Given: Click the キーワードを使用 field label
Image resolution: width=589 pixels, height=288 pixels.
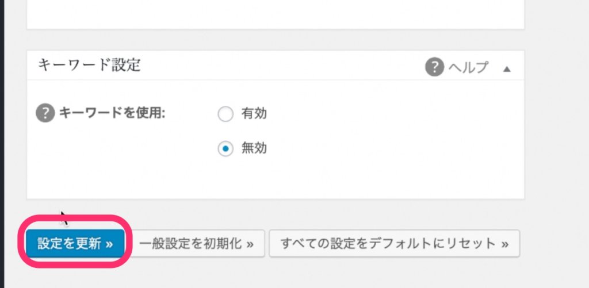Looking at the screenshot, I should pyautogui.click(x=112, y=113).
